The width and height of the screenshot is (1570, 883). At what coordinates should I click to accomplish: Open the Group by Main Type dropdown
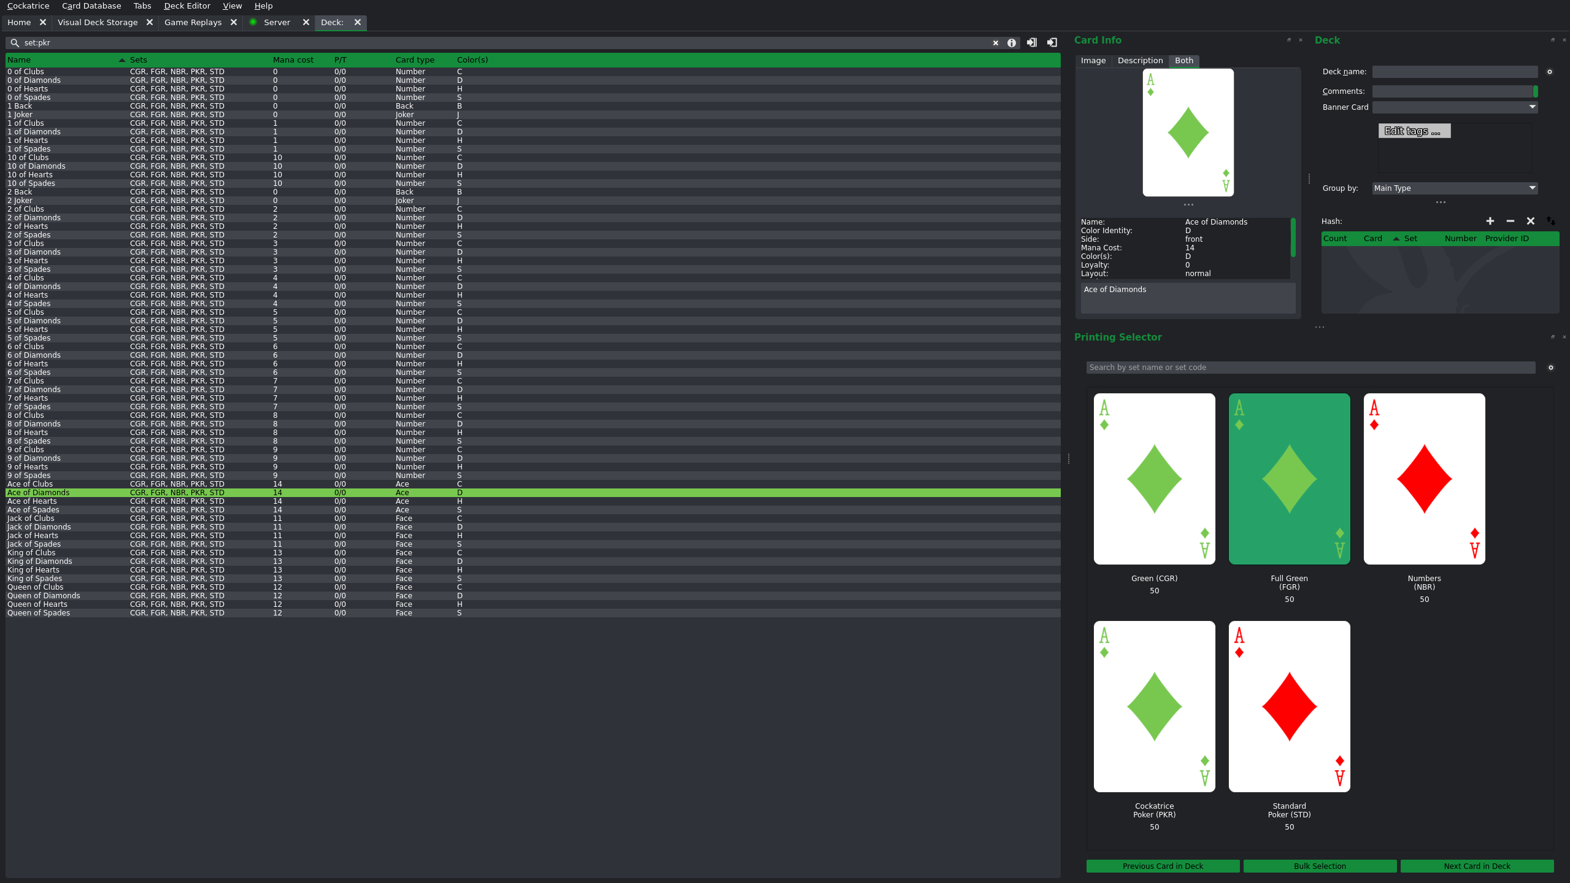pyautogui.click(x=1453, y=188)
